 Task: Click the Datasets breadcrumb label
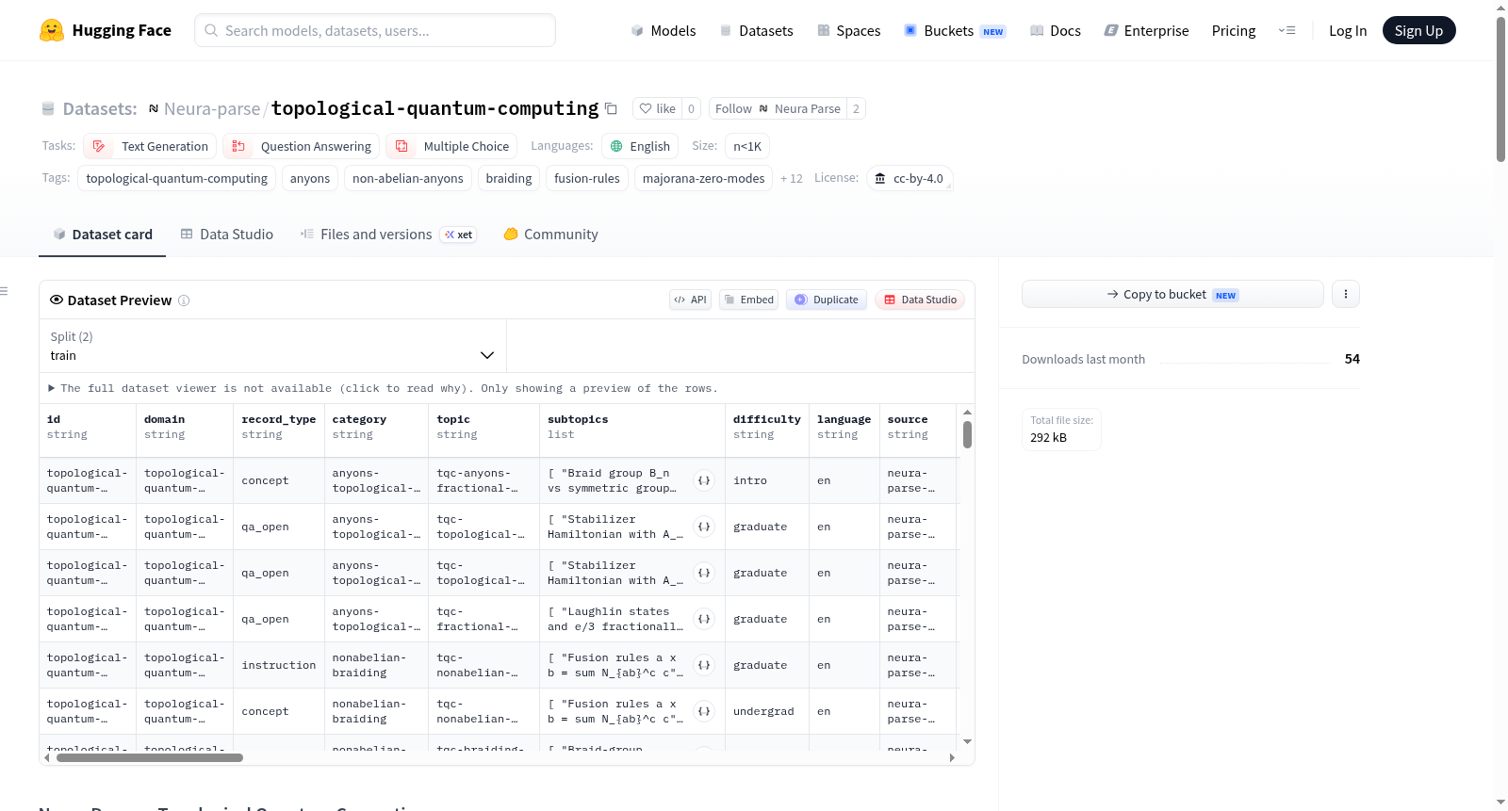click(100, 108)
